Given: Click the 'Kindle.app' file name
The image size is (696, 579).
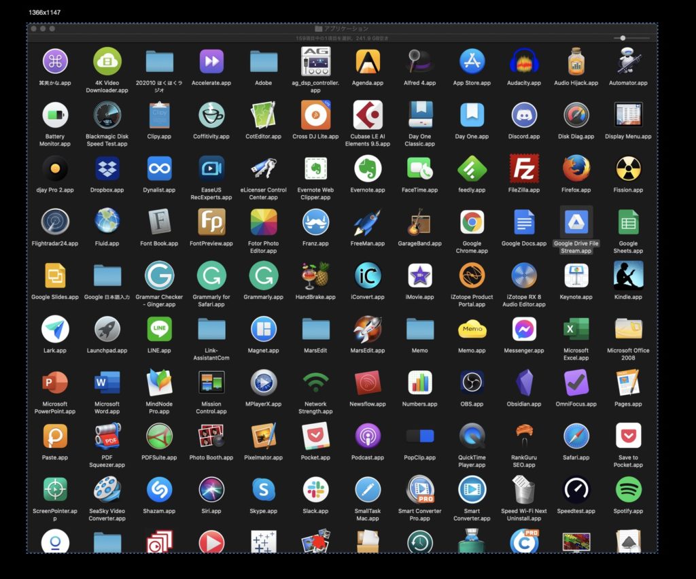Looking at the screenshot, I should click(628, 297).
